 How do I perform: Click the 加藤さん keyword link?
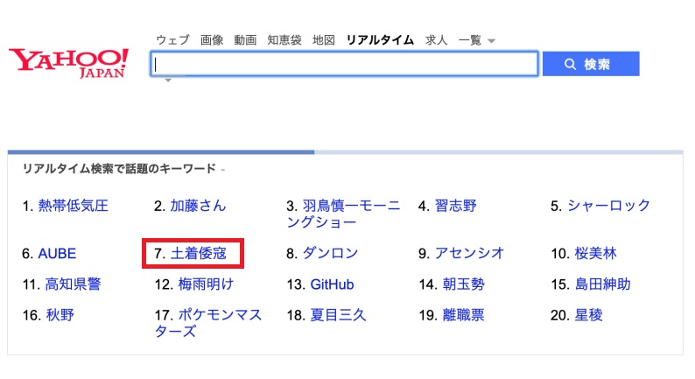(198, 207)
